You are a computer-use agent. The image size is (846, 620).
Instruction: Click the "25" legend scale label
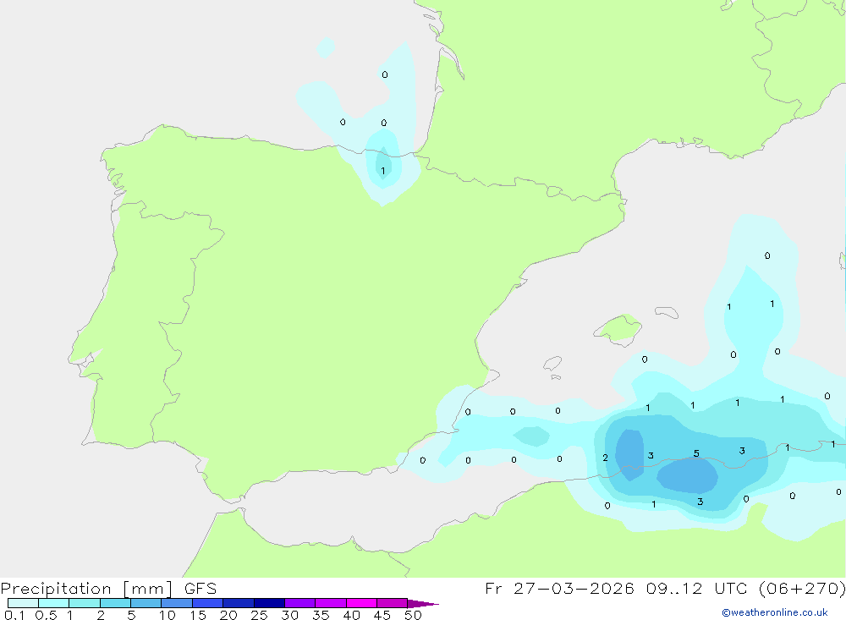click(x=259, y=615)
